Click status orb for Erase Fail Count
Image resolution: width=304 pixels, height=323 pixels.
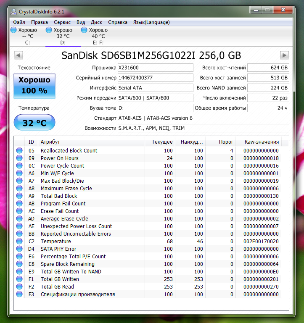pyautogui.click(x=19, y=211)
